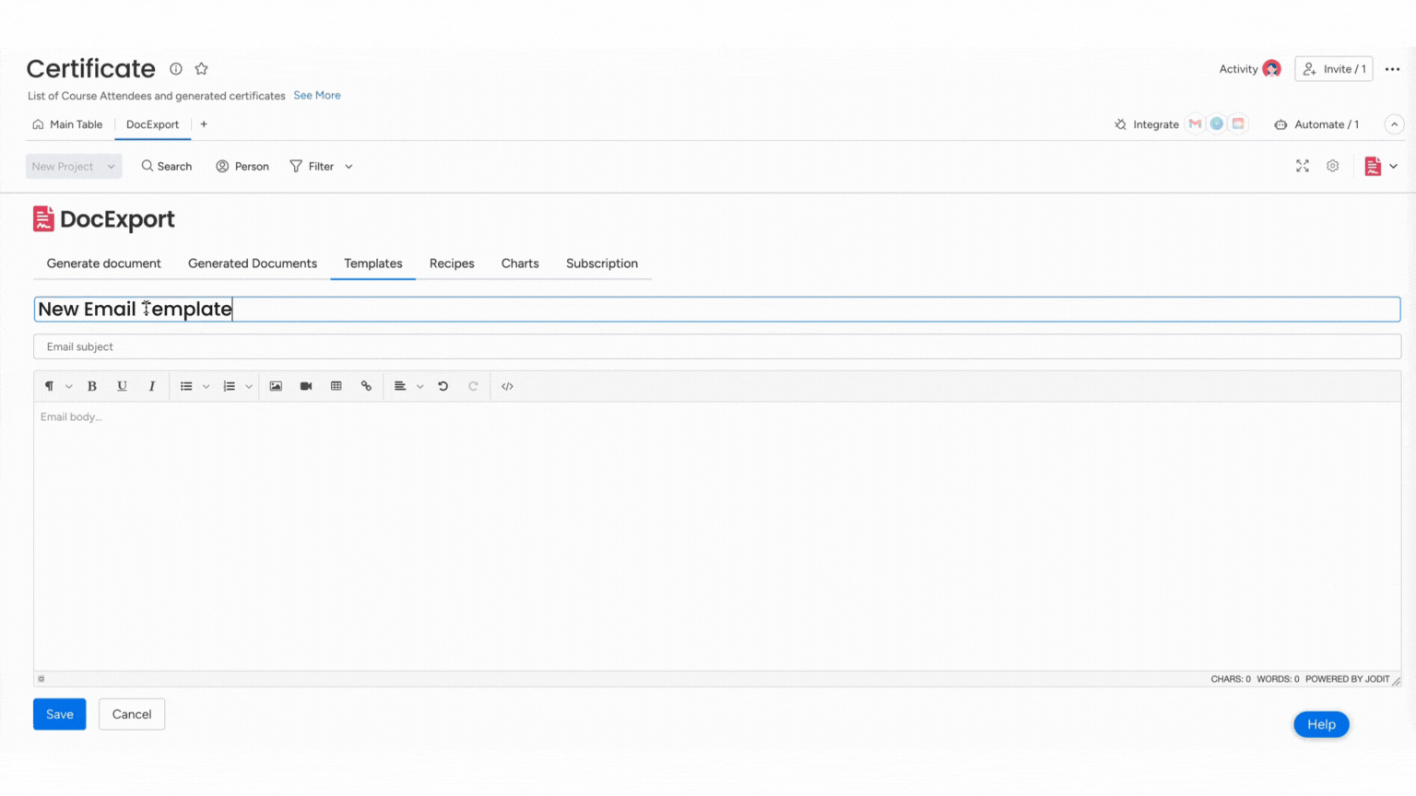Click the editor status bar settings icon
The width and height of the screenshot is (1416, 796).
click(41, 679)
